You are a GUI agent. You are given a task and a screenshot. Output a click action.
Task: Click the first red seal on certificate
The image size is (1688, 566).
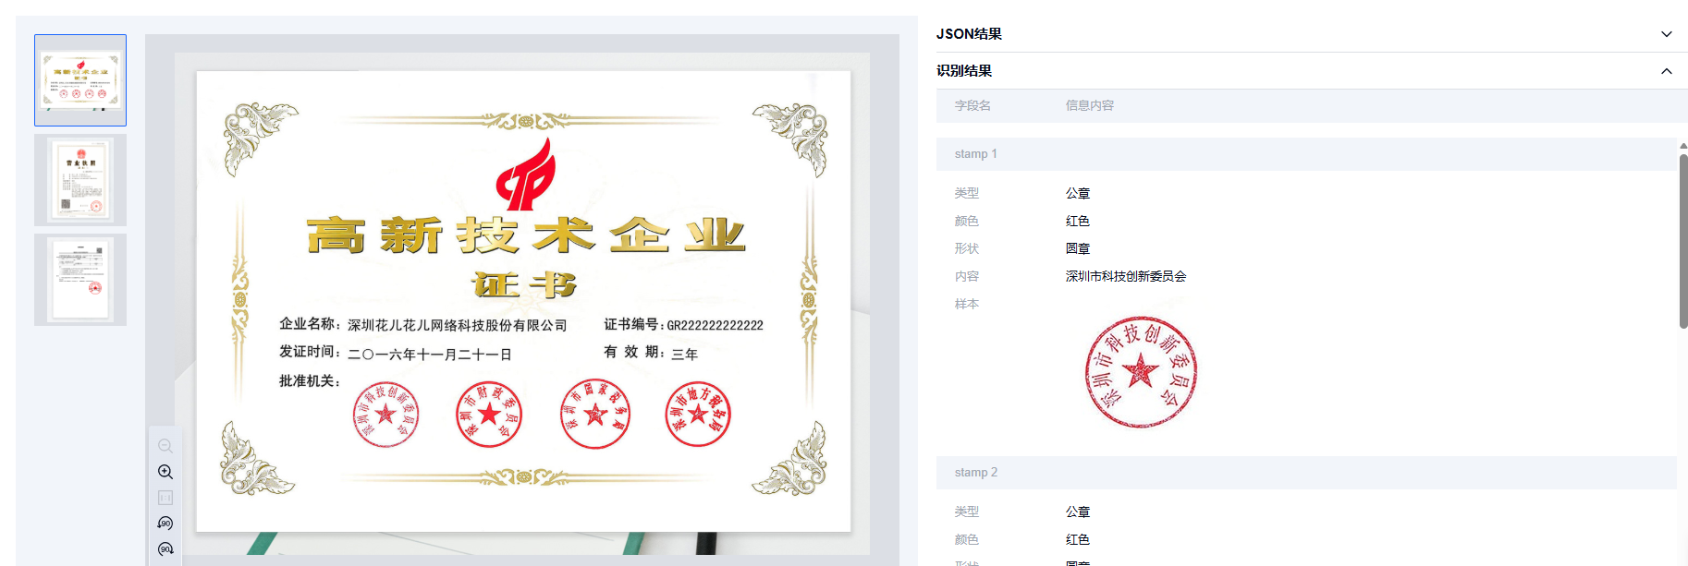tap(385, 415)
